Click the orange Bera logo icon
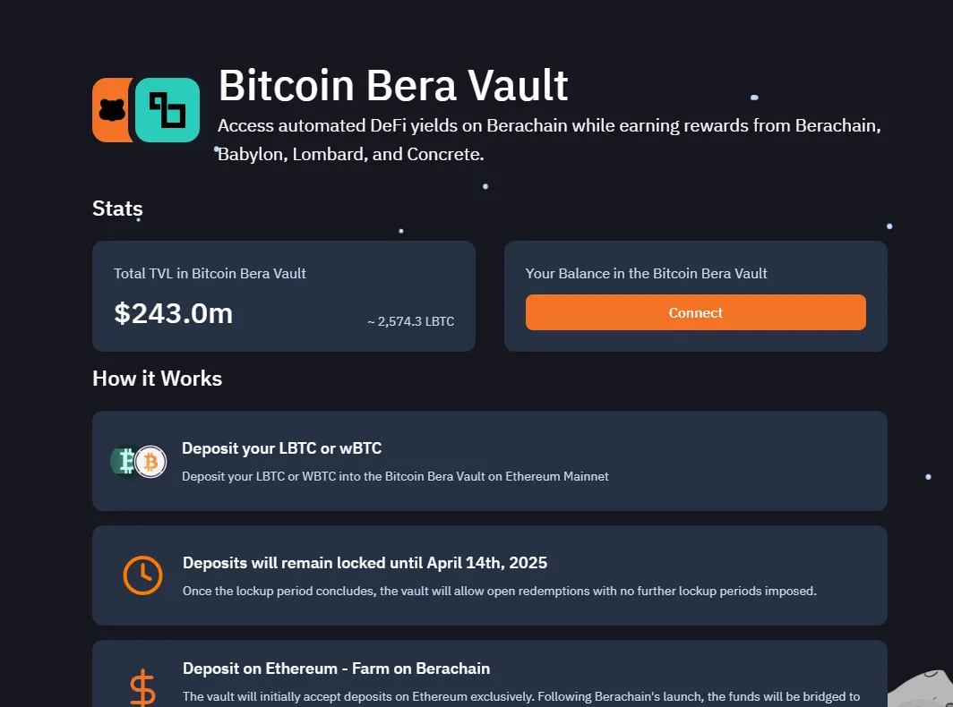The width and height of the screenshot is (953, 707). [x=110, y=110]
